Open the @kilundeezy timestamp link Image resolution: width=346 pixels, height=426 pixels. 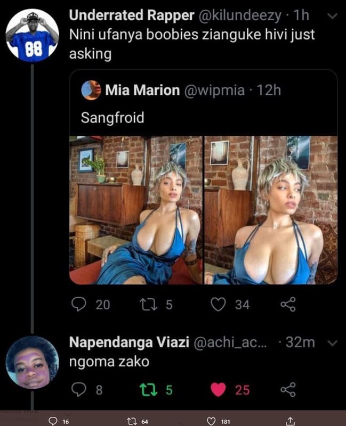point(301,15)
